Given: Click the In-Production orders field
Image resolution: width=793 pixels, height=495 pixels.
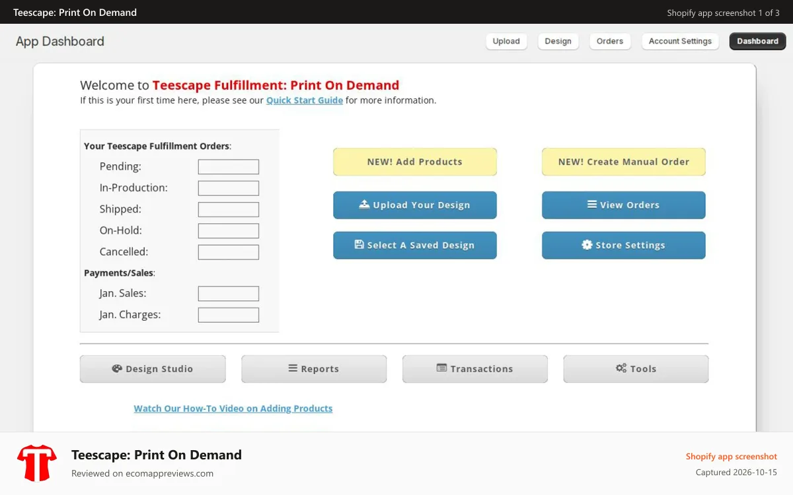Looking at the screenshot, I should pyautogui.click(x=229, y=188).
